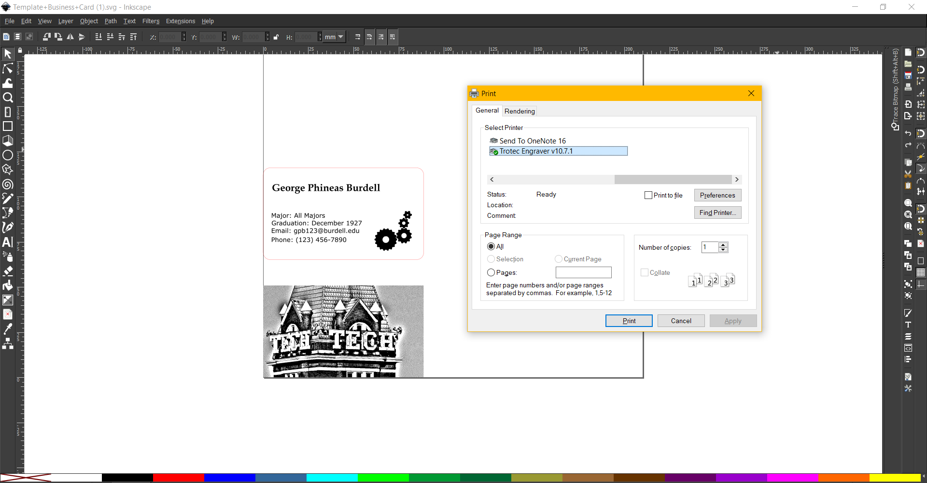Select the Gradient tool
The image size is (927, 483).
click(8, 300)
